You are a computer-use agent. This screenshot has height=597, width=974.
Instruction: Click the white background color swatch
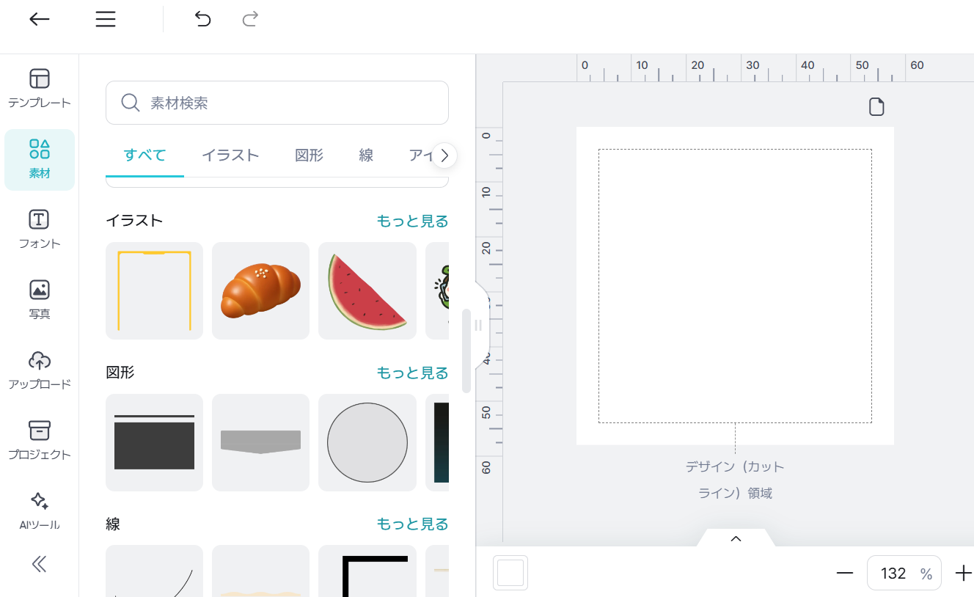point(510,573)
